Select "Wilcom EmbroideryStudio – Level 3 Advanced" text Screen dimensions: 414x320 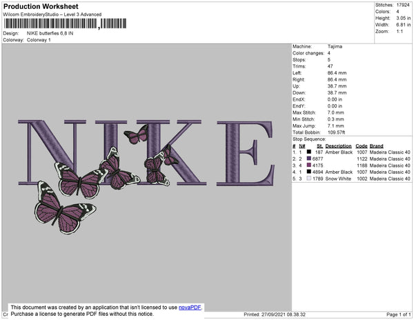tap(52, 14)
